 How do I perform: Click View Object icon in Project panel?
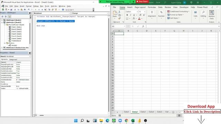tap(6, 17)
